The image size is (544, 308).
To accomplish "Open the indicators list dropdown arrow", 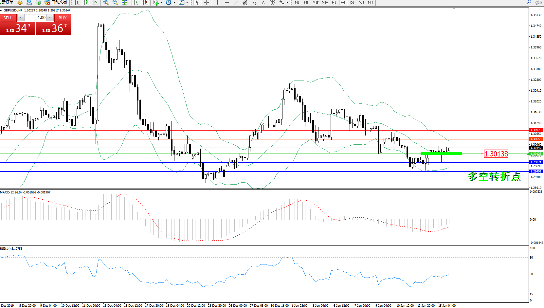I will tap(161, 3).
